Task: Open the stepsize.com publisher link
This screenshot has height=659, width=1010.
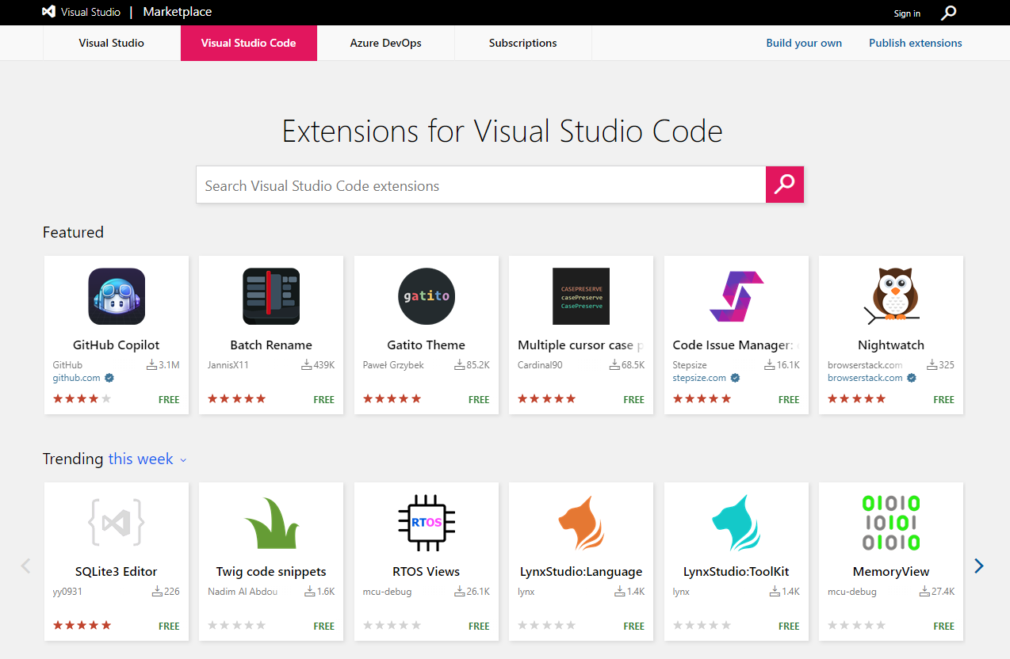Action: [700, 378]
